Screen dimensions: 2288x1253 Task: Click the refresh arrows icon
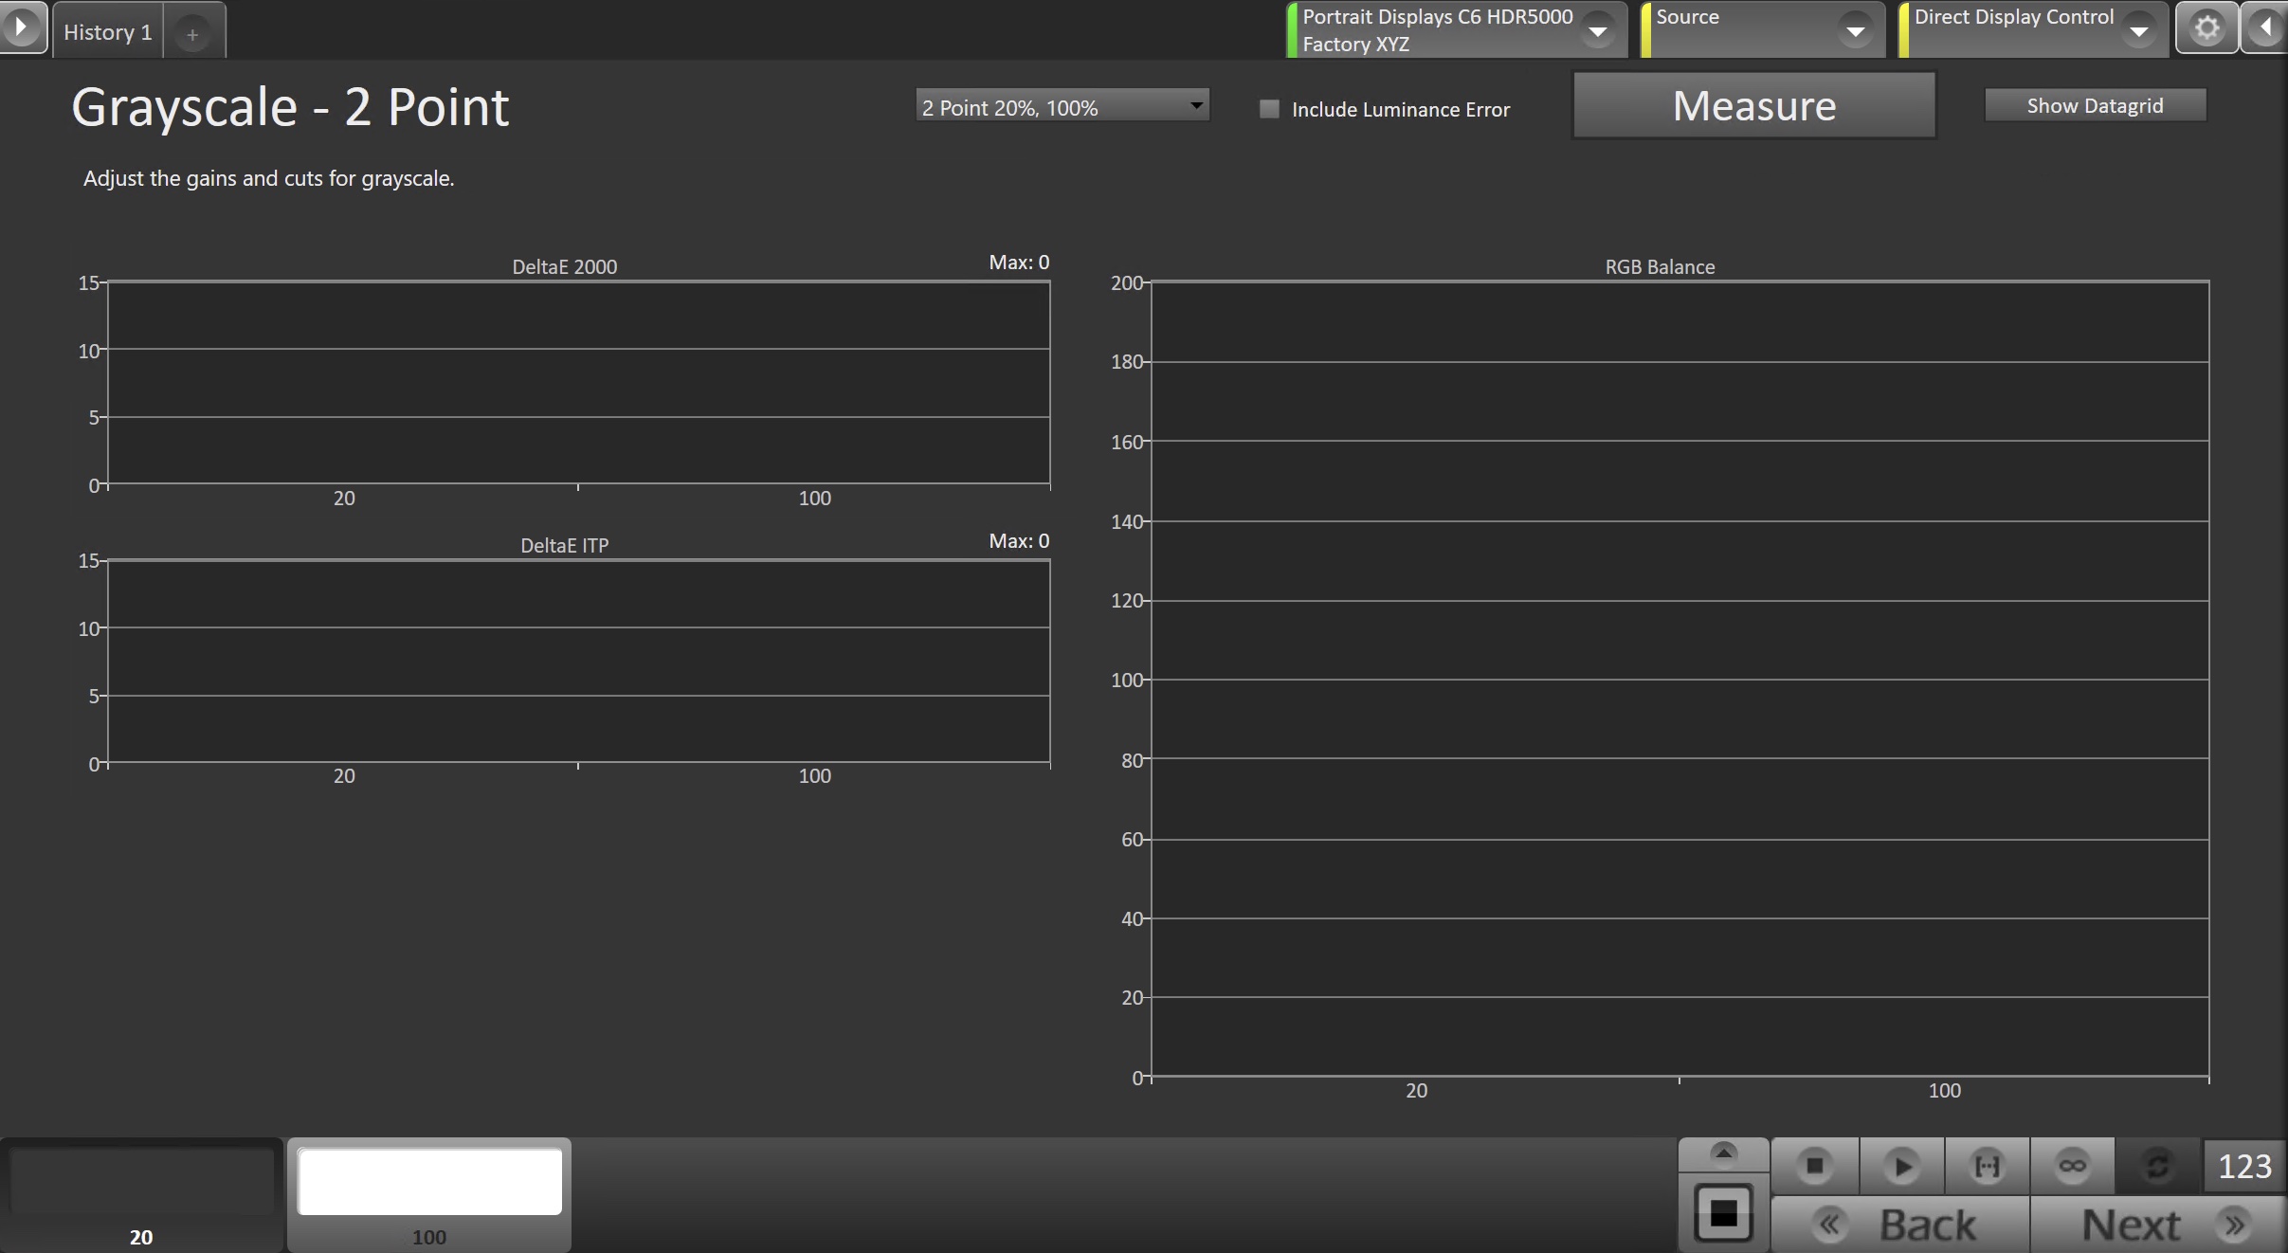[x=2157, y=1166]
